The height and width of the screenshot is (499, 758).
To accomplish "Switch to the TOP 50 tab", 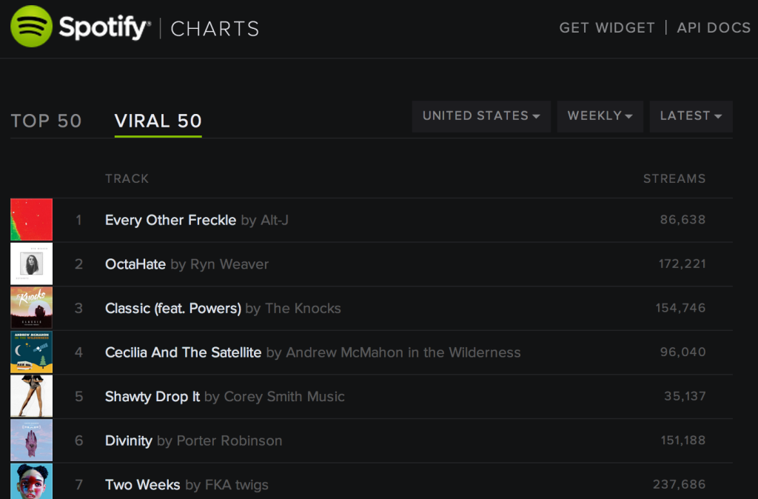I will (x=46, y=121).
